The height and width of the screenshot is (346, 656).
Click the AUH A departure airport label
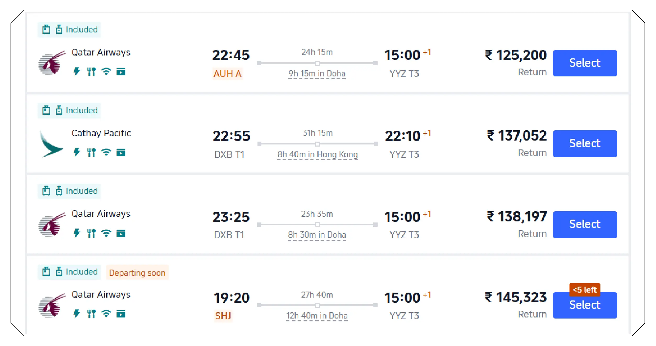(x=227, y=74)
